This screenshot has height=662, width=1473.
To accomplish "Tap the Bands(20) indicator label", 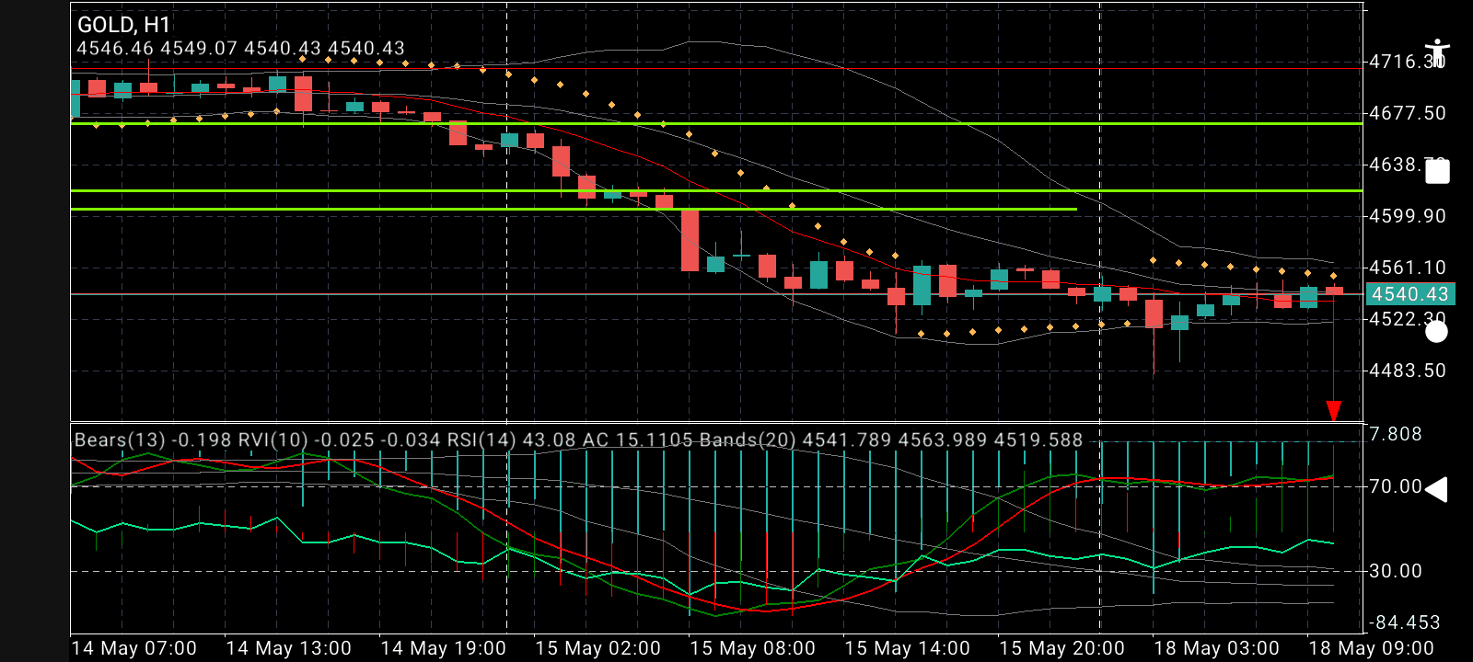I will (891, 439).
